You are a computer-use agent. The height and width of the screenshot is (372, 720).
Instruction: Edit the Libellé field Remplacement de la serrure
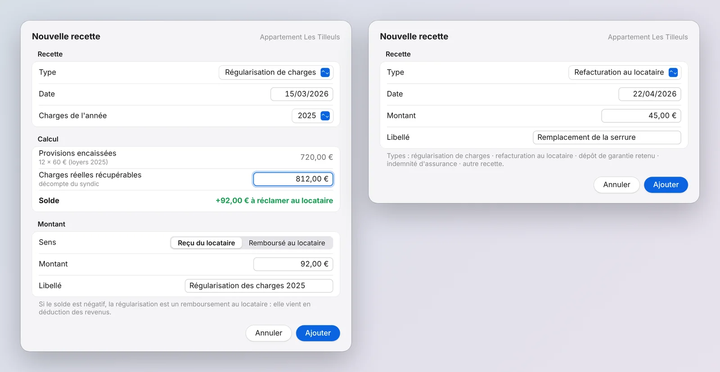607,137
